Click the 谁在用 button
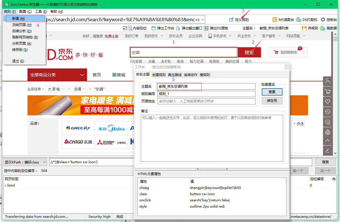 pos(272,100)
